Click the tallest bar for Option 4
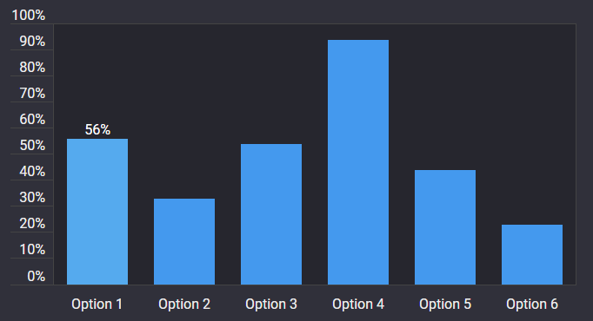 [x=358, y=162]
